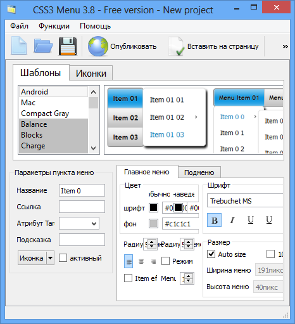Image resolution: width=295 pixels, height=324 pixels.
Task: Switch to the Шаблоны tab
Action: [x=41, y=73]
